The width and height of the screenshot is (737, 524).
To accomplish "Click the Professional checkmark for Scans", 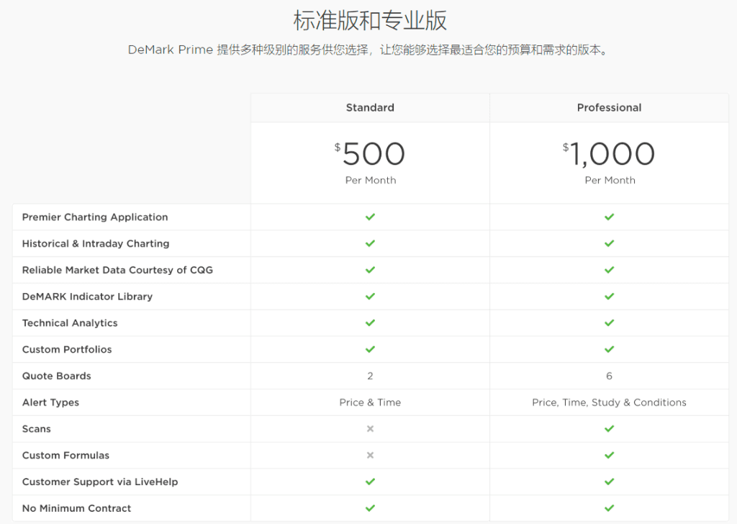I will point(609,428).
